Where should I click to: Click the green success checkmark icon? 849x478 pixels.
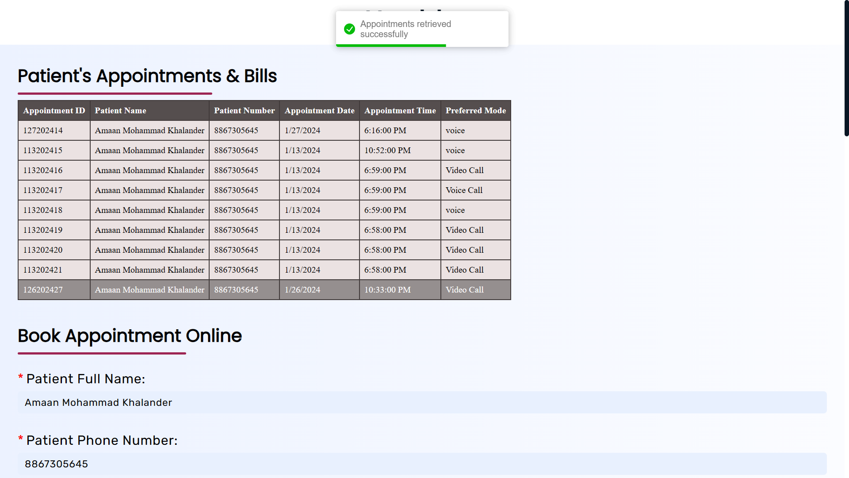[x=349, y=29]
